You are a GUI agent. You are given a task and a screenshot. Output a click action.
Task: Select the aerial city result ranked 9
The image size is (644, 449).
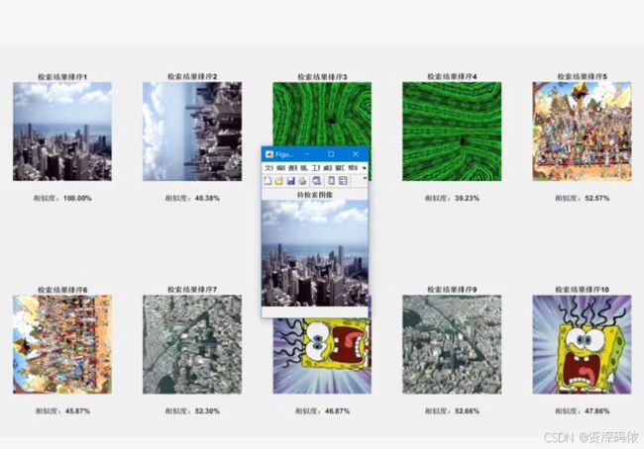tap(452, 344)
